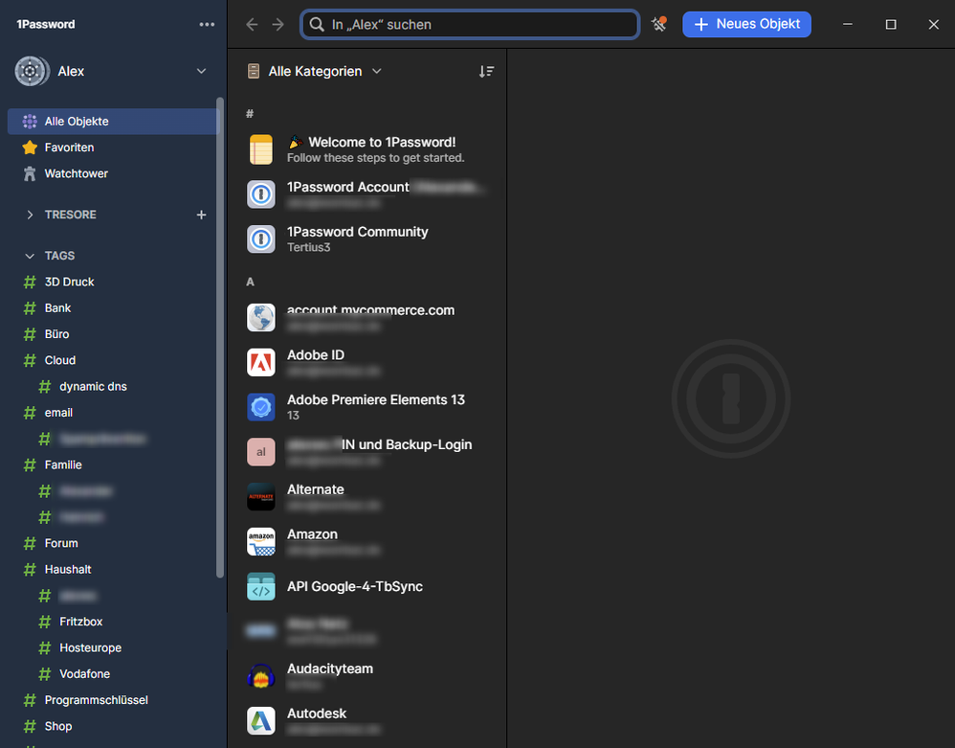Open the notification icon beside search bar
Screen dimensions: 955x748
[658, 24]
